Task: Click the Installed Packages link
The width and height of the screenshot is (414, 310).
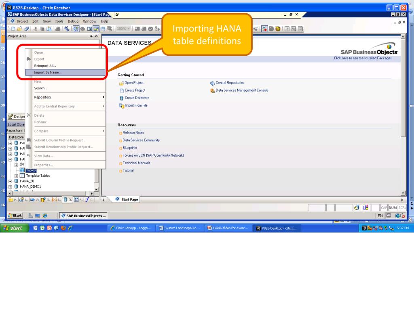Action: click(x=363, y=58)
